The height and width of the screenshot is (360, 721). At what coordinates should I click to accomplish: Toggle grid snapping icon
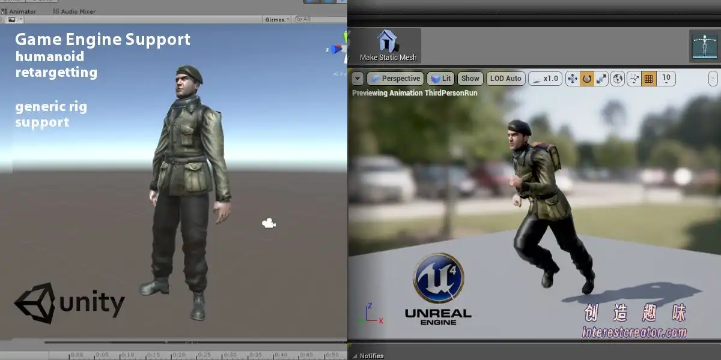(649, 79)
